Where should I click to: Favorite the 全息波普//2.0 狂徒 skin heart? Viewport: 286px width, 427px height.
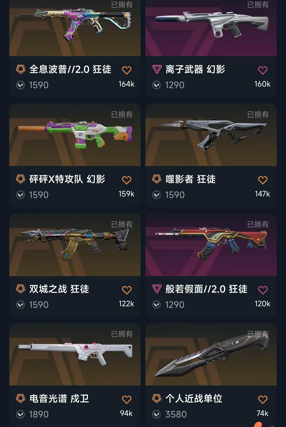point(127,70)
